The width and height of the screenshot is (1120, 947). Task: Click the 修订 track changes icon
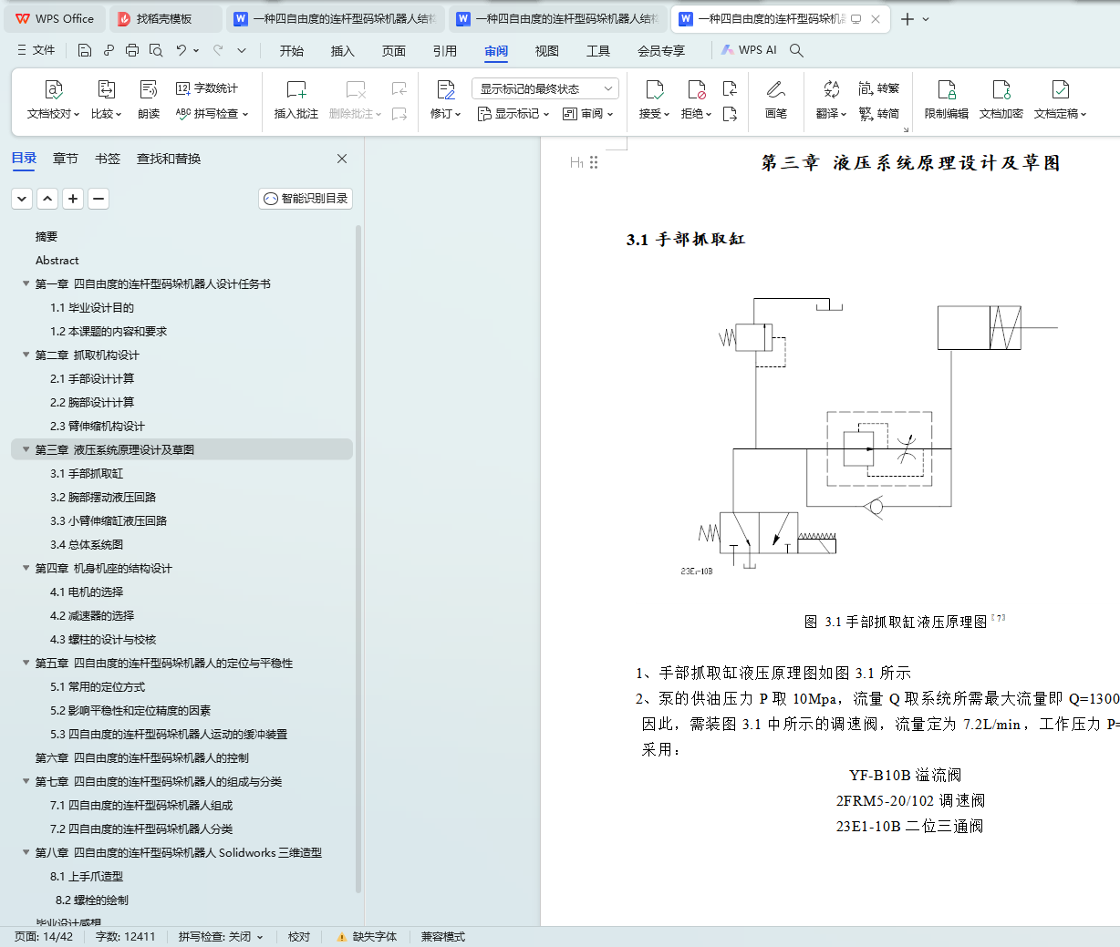(446, 89)
